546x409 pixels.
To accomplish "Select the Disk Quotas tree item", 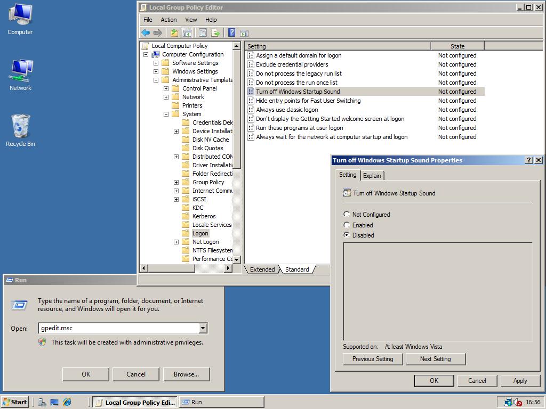I will coord(207,148).
